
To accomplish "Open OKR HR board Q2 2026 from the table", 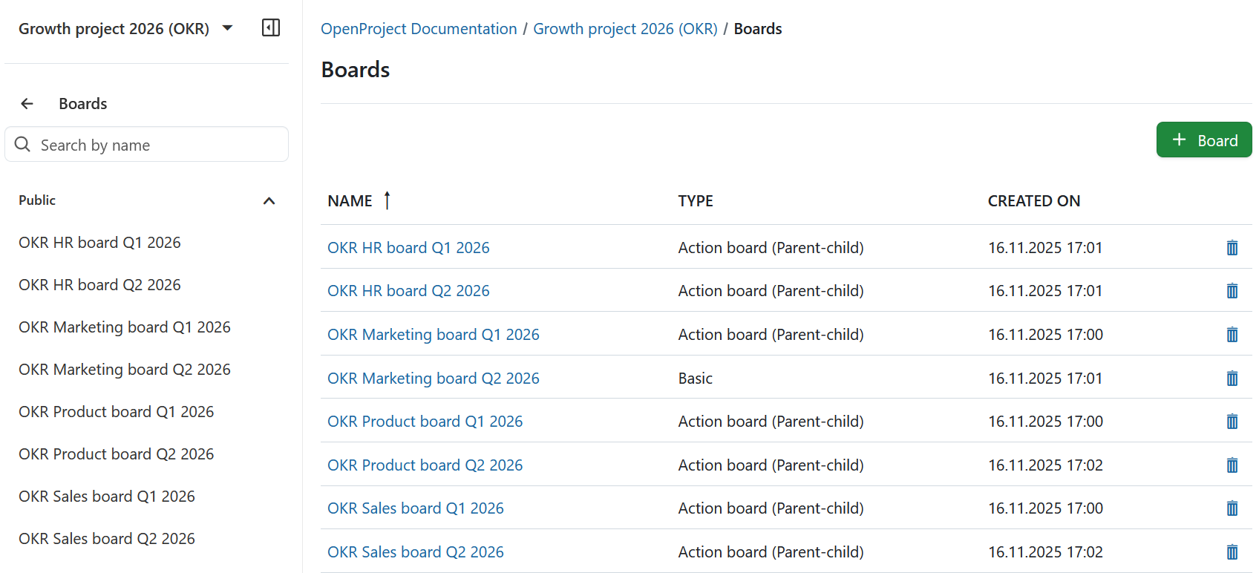I will point(408,291).
